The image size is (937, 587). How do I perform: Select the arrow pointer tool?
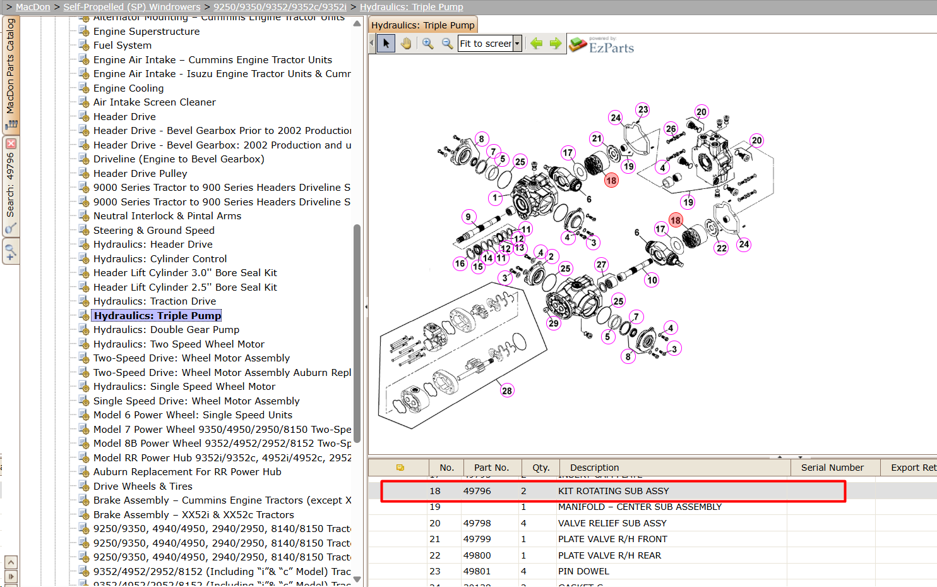pos(386,44)
